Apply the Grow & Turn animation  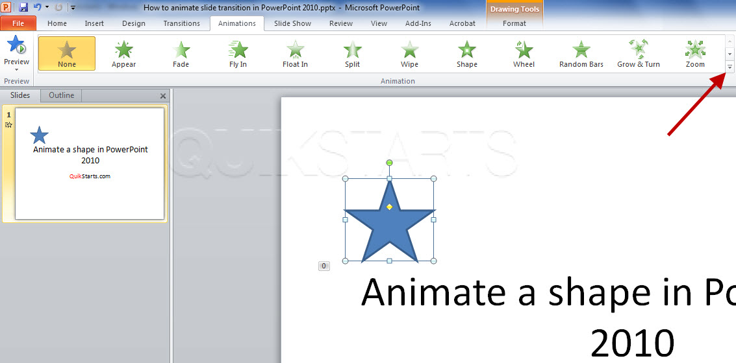point(639,53)
